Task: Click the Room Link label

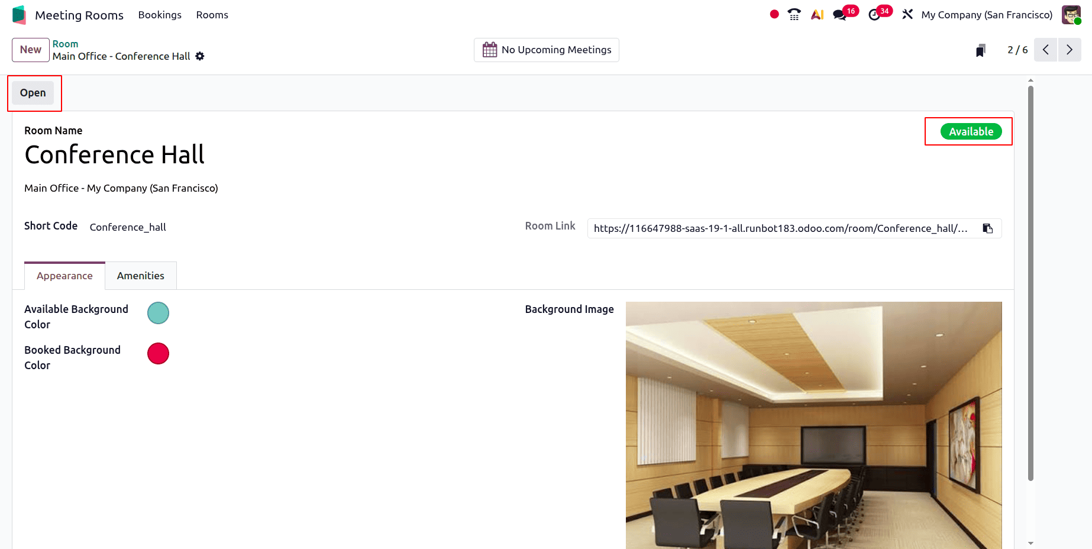Action: [550, 226]
